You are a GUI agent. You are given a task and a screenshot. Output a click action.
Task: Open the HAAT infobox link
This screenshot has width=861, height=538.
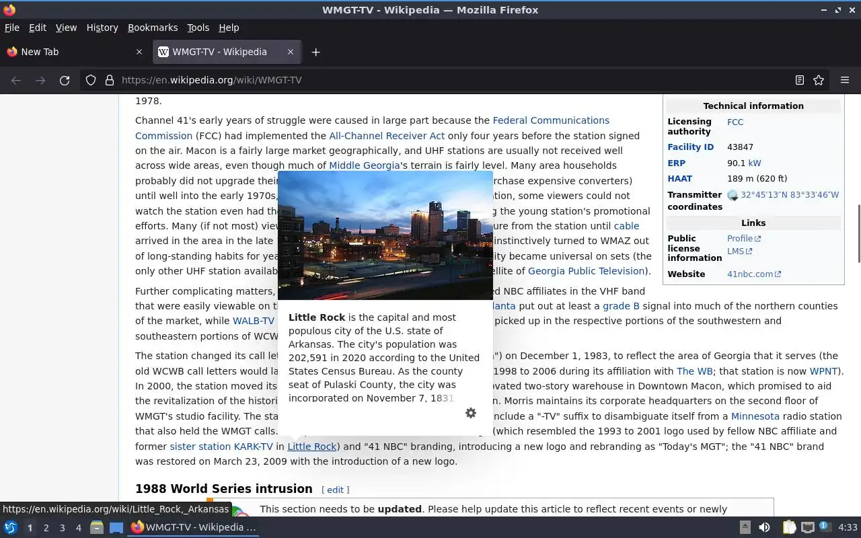[679, 178]
